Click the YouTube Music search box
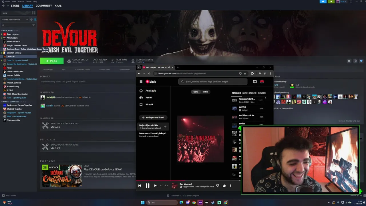The height and width of the screenshot is (206, 366). [213, 82]
